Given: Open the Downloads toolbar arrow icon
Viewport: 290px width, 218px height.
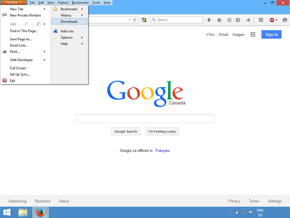Looking at the screenshot, I should 209,20.
